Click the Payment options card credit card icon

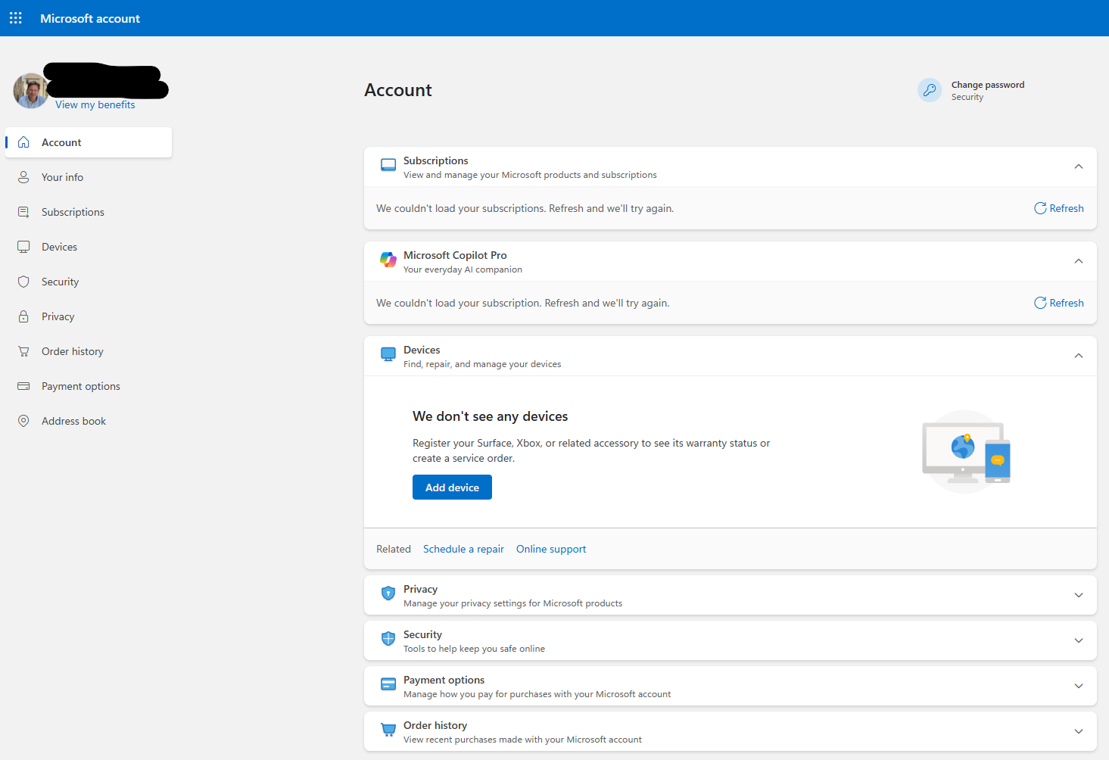point(388,684)
